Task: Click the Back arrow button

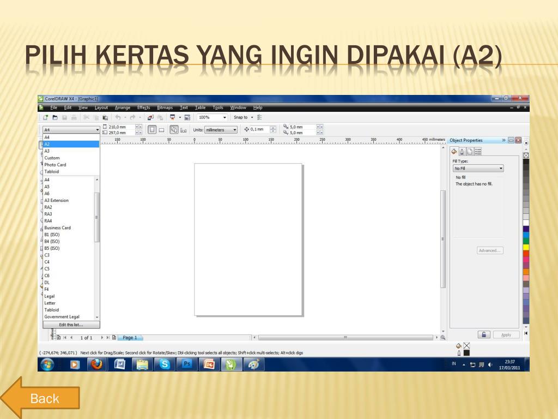Action: point(40,398)
